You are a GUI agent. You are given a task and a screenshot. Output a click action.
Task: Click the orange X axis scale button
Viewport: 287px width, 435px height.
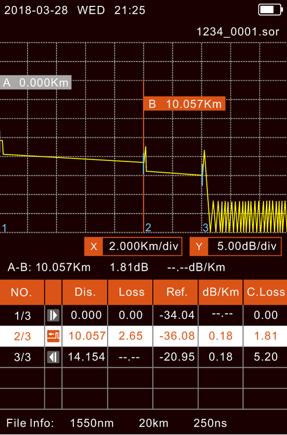point(94,246)
